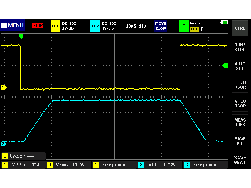Toggle the yellow CH1 channel badge
Screen dimensions: 251x188
(x=55, y=26)
